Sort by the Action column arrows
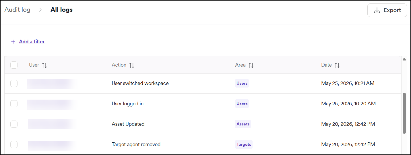This screenshot has height=155, width=411. click(x=132, y=65)
